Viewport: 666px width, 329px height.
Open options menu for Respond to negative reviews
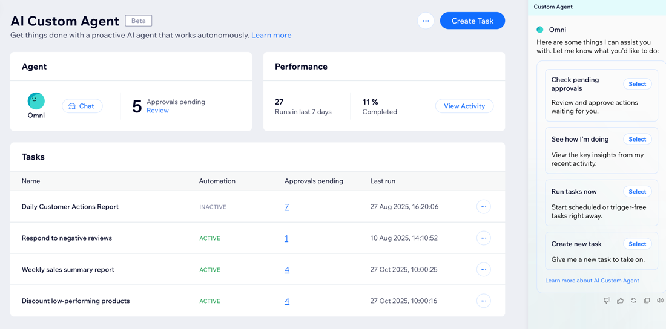pos(483,238)
